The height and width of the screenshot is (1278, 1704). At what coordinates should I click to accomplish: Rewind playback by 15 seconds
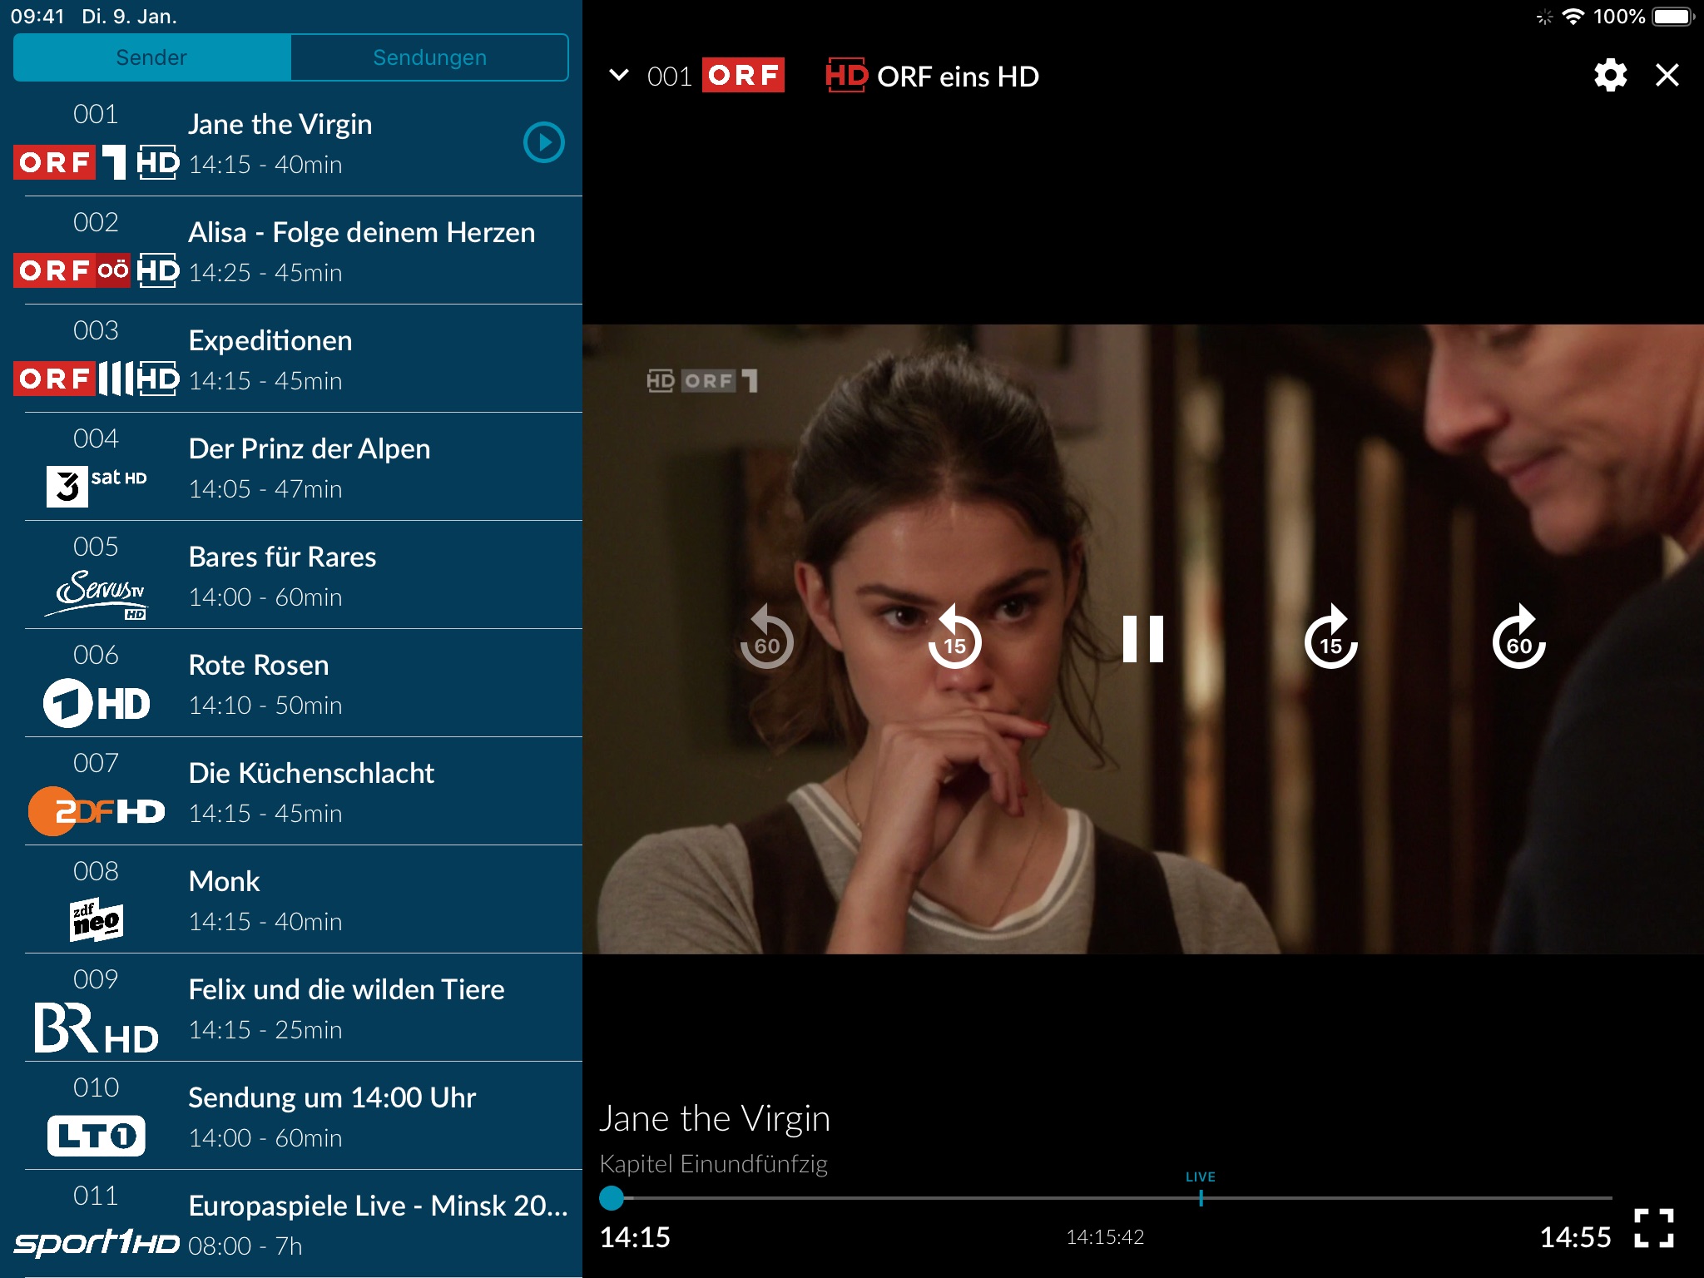pyautogui.click(x=954, y=637)
